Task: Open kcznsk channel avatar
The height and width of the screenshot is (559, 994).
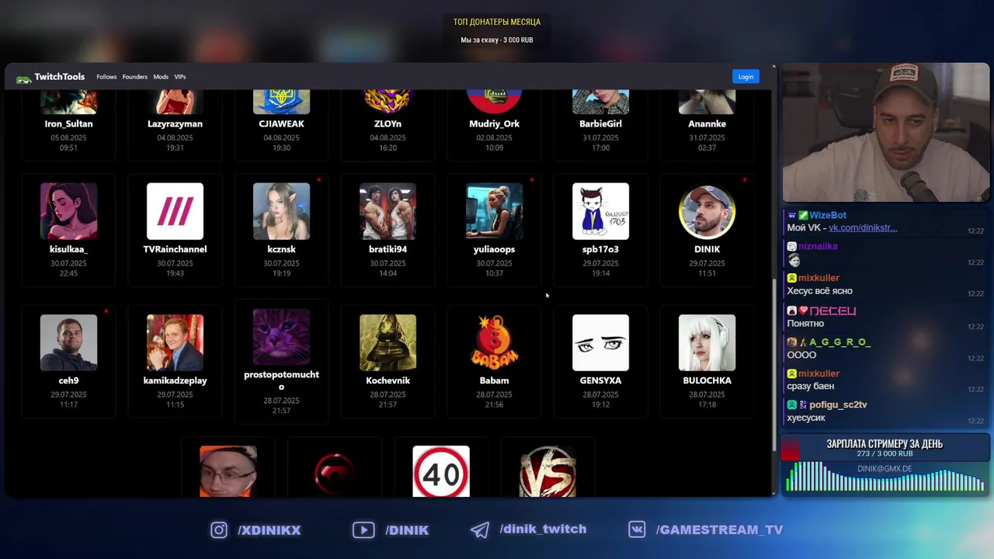Action: coord(281,211)
